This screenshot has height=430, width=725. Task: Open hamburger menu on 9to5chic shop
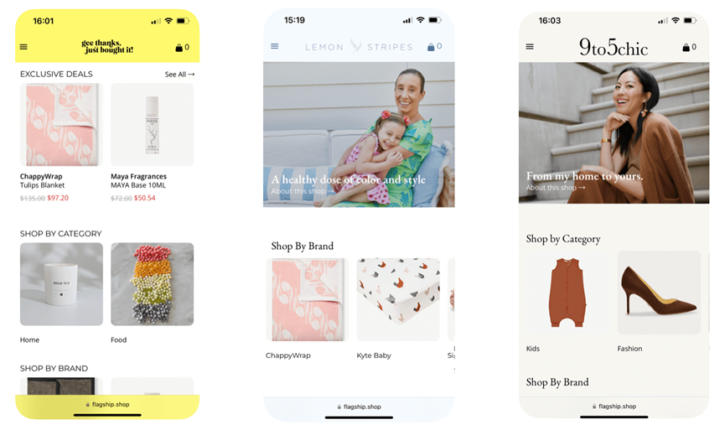[530, 47]
